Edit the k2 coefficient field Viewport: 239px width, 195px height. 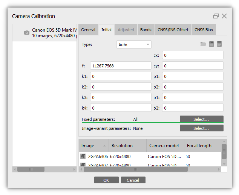coord(121,87)
